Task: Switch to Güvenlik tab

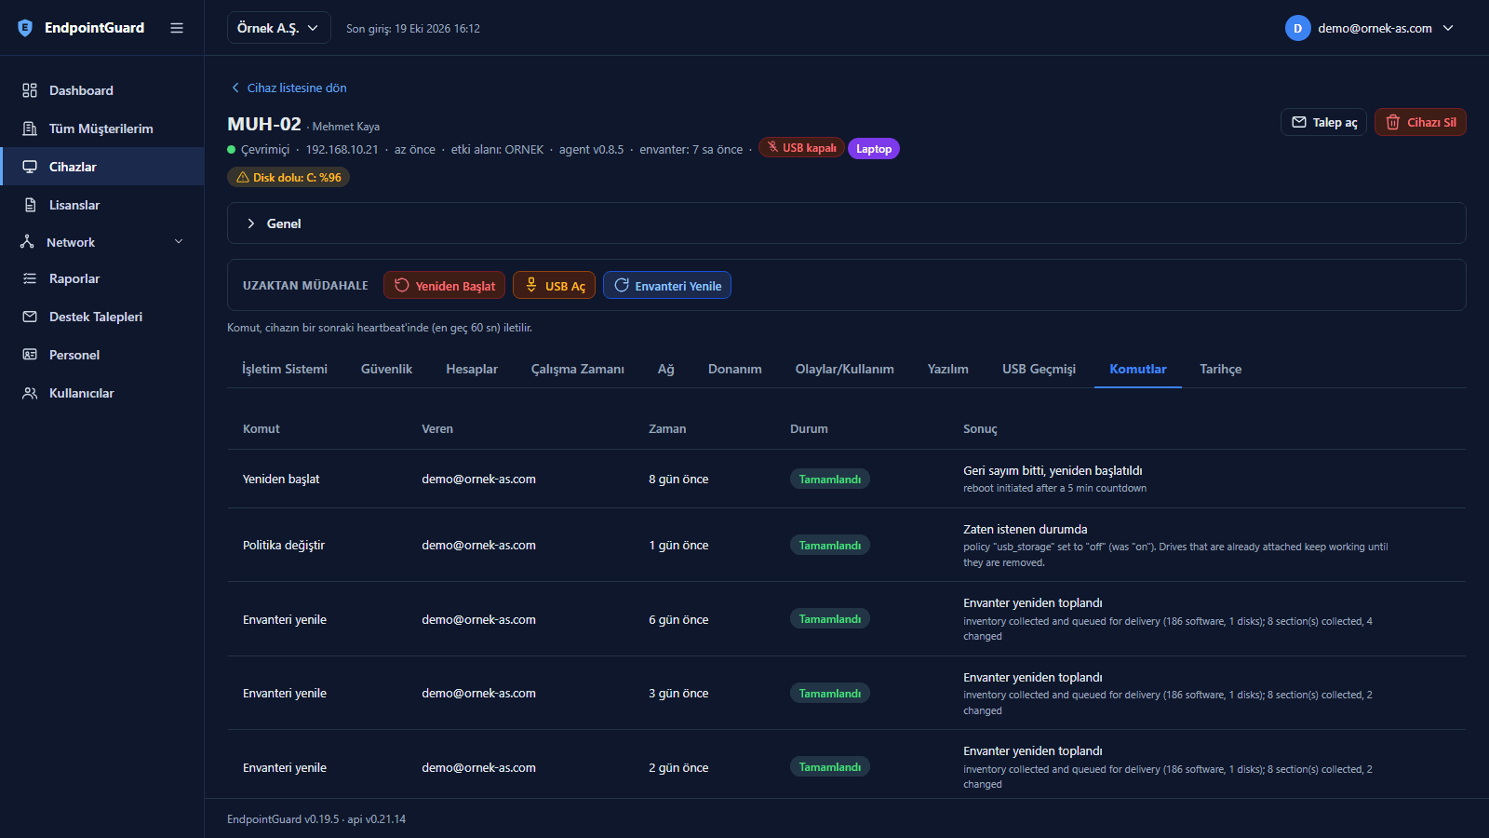Action: [x=386, y=369]
